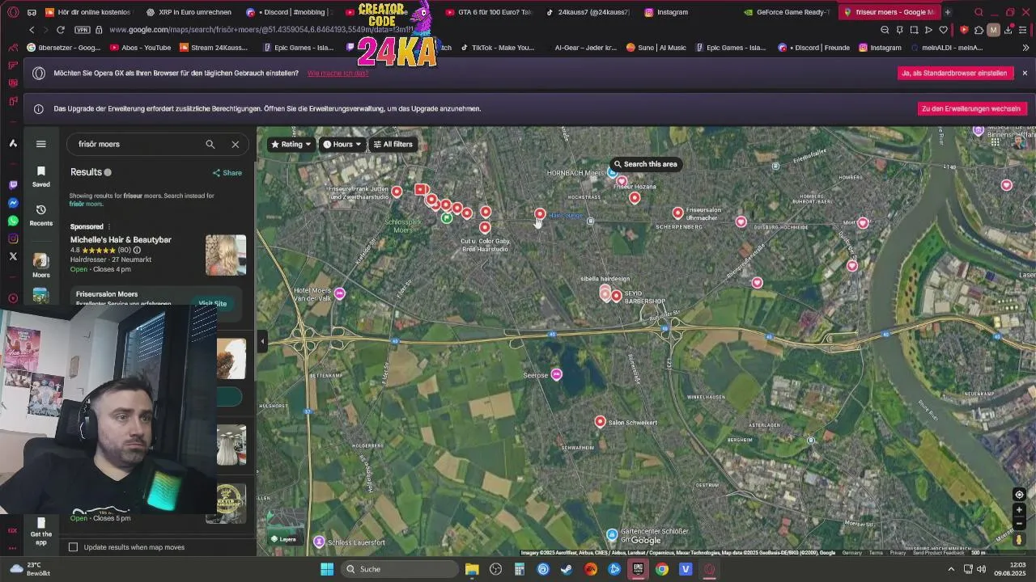This screenshot has width=1036, height=582.
Task: Open the browser downloads icon
Action: pyautogui.click(x=1009, y=30)
